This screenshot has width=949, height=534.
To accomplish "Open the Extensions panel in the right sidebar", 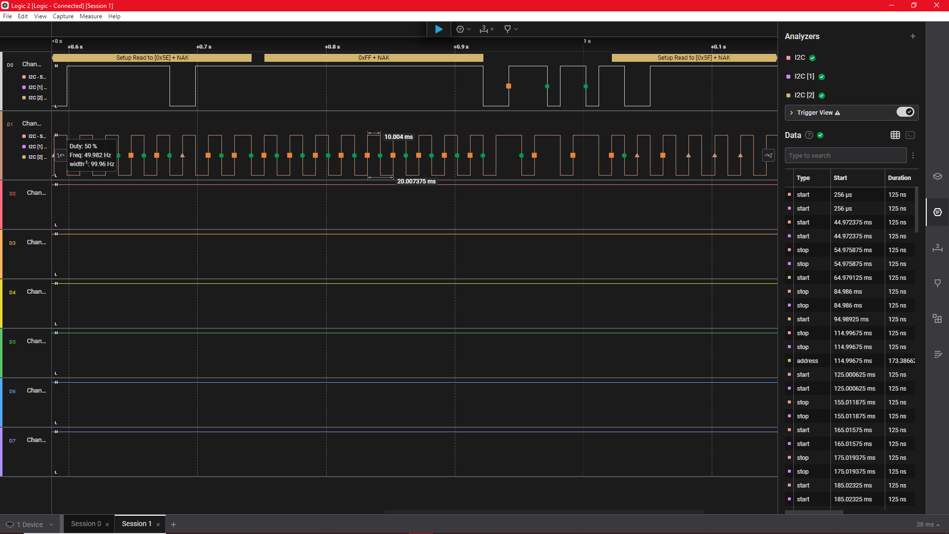I will coord(937,318).
